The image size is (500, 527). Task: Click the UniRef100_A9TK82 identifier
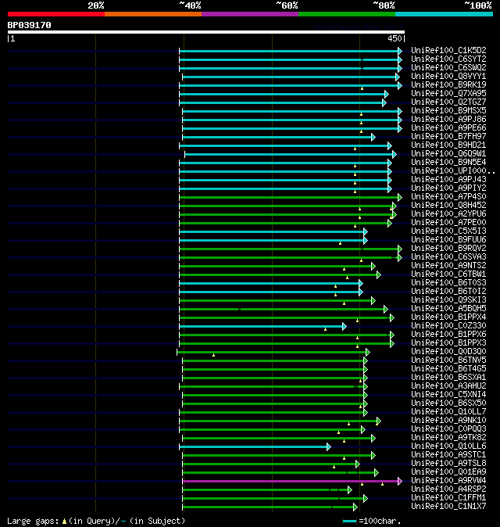(x=448, y=438)
